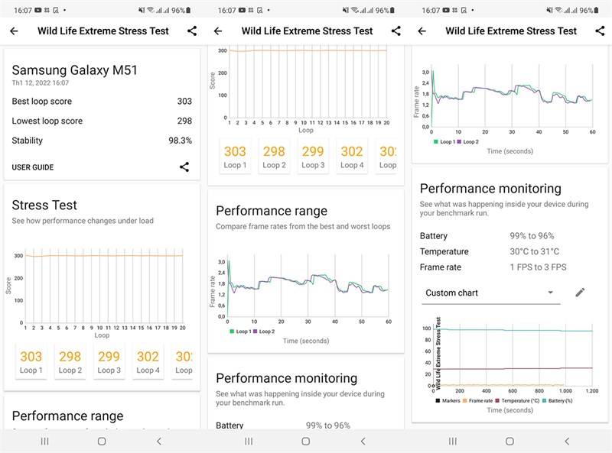Tap Lowest loop score value 298
The image size is (612, 453).
point(184,121)
